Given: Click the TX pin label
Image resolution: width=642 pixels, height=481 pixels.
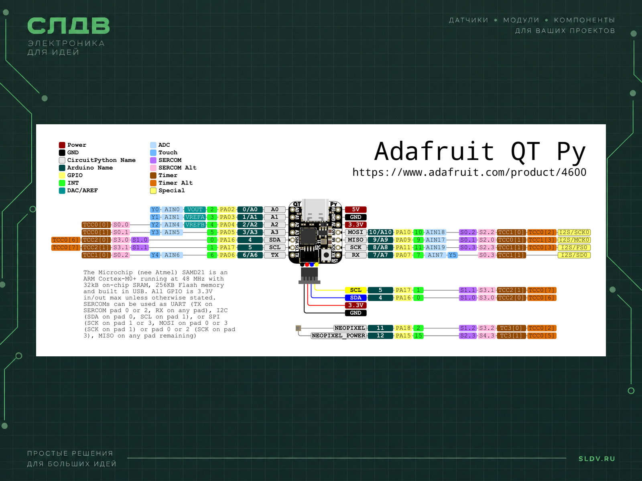Looking at the screenshot, I should [x=275, y=255].
